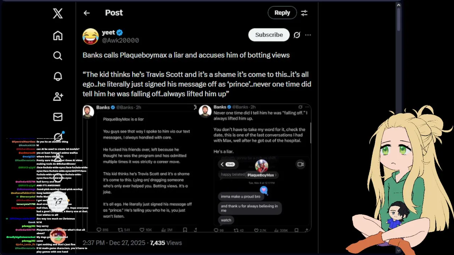This screenshot has height=255, width=454.
Task: Open yeet's profile avatar
Action: pyautogui.click(x=90, y=36)
